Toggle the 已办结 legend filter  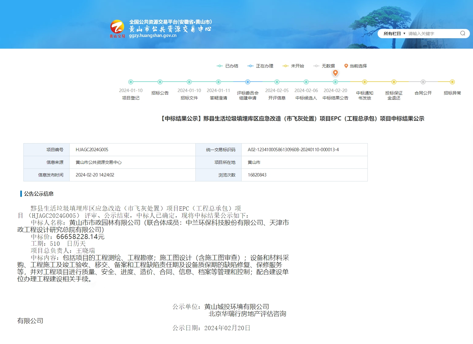click(x=228, y=66)
